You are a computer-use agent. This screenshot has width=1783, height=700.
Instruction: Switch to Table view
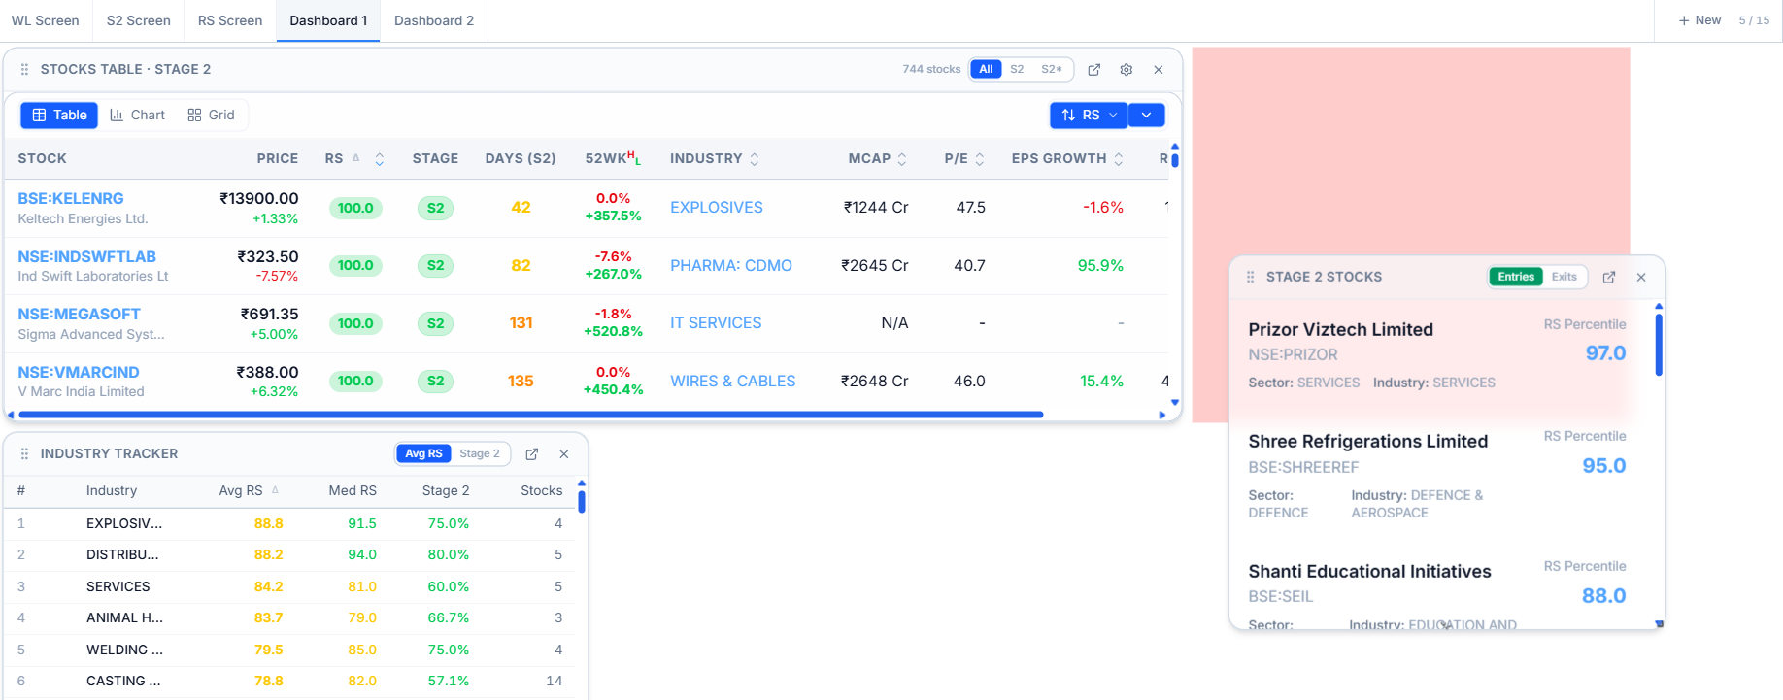click(60, 116)
